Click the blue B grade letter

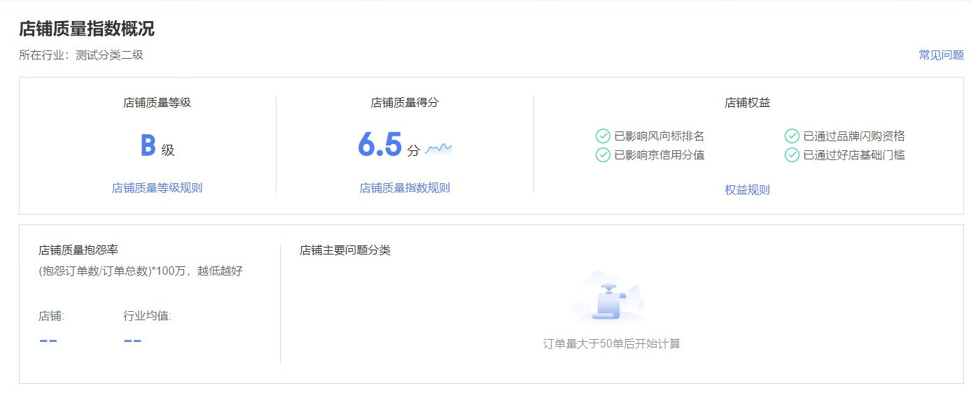148,145
